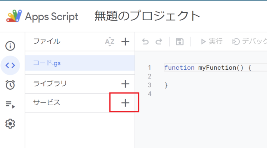Add a library with ライブラリ plus
Screen dimensions: 267x148
coord(125,84)
